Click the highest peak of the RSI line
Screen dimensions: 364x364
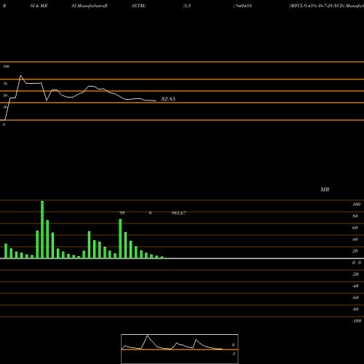tap(20, 76)
